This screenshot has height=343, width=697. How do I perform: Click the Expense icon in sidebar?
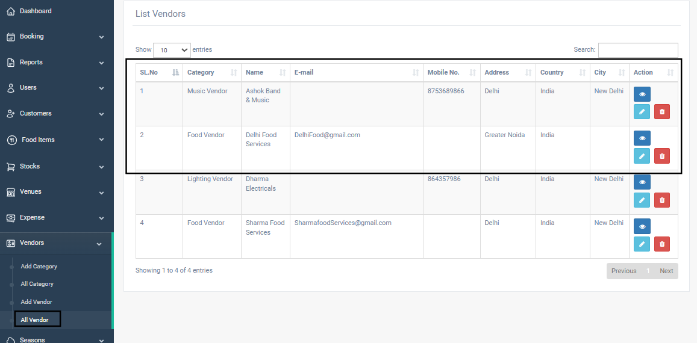point(11,218)
